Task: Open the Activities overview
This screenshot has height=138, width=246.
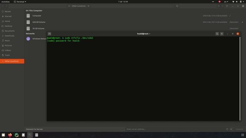Action: (x=5, y=2)
